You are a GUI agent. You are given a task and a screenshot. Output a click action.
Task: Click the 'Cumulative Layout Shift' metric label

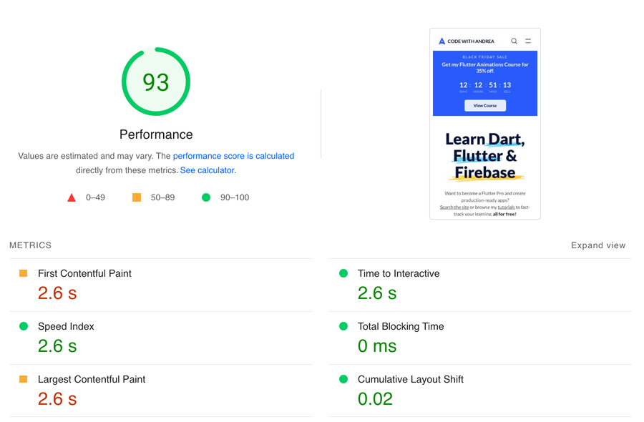click(410, 379)
